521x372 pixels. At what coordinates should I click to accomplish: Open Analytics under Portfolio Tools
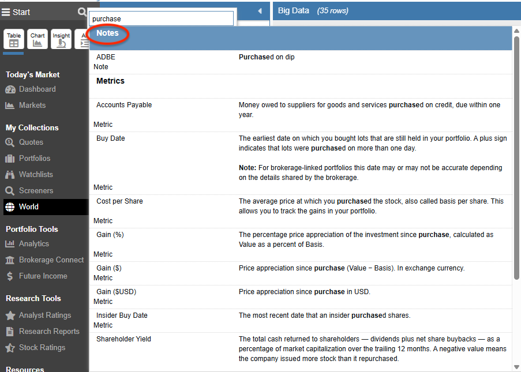(x=34, y=244)
